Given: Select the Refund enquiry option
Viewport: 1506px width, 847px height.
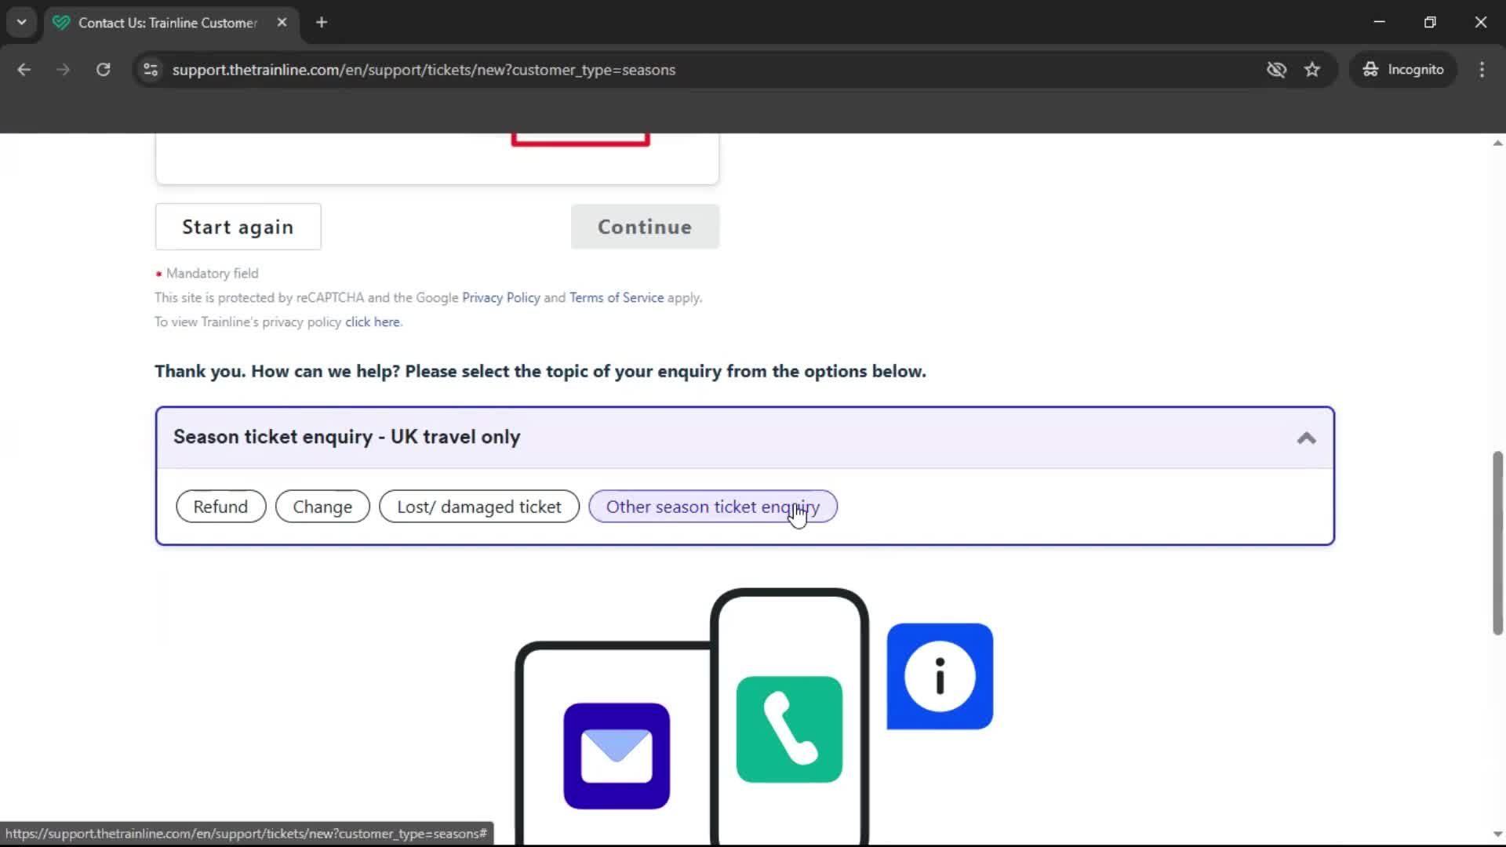Looking at the screenshot, I should pos(220,506).
